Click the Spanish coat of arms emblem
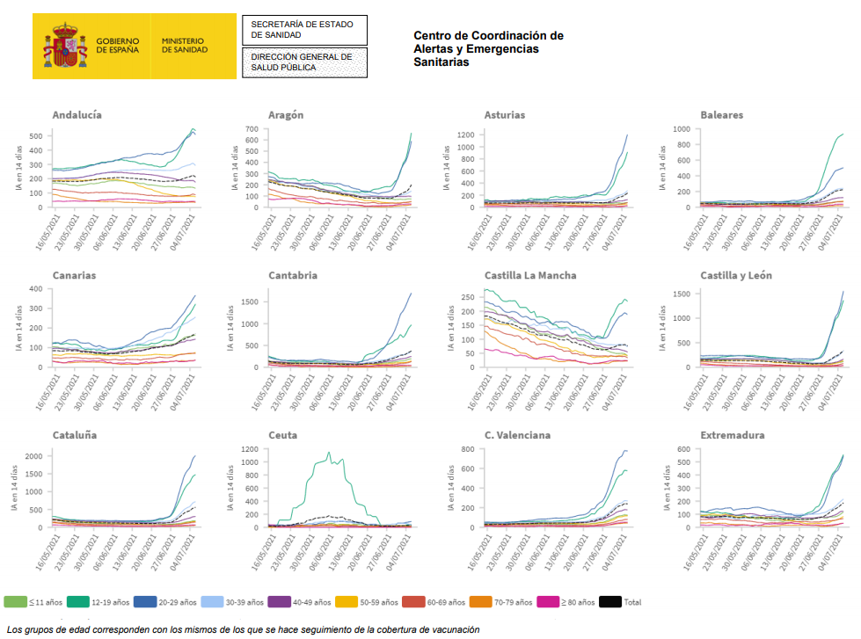This screenshot has height=639, width=861. coord(64,47)
